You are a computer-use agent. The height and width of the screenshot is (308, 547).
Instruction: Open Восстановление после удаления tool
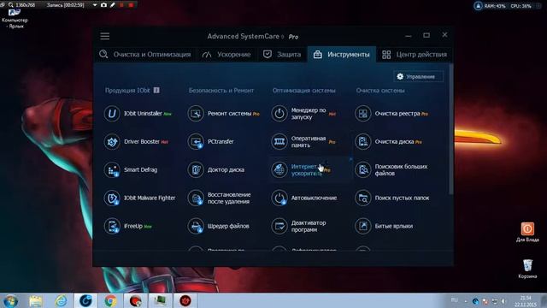(219, 198)
